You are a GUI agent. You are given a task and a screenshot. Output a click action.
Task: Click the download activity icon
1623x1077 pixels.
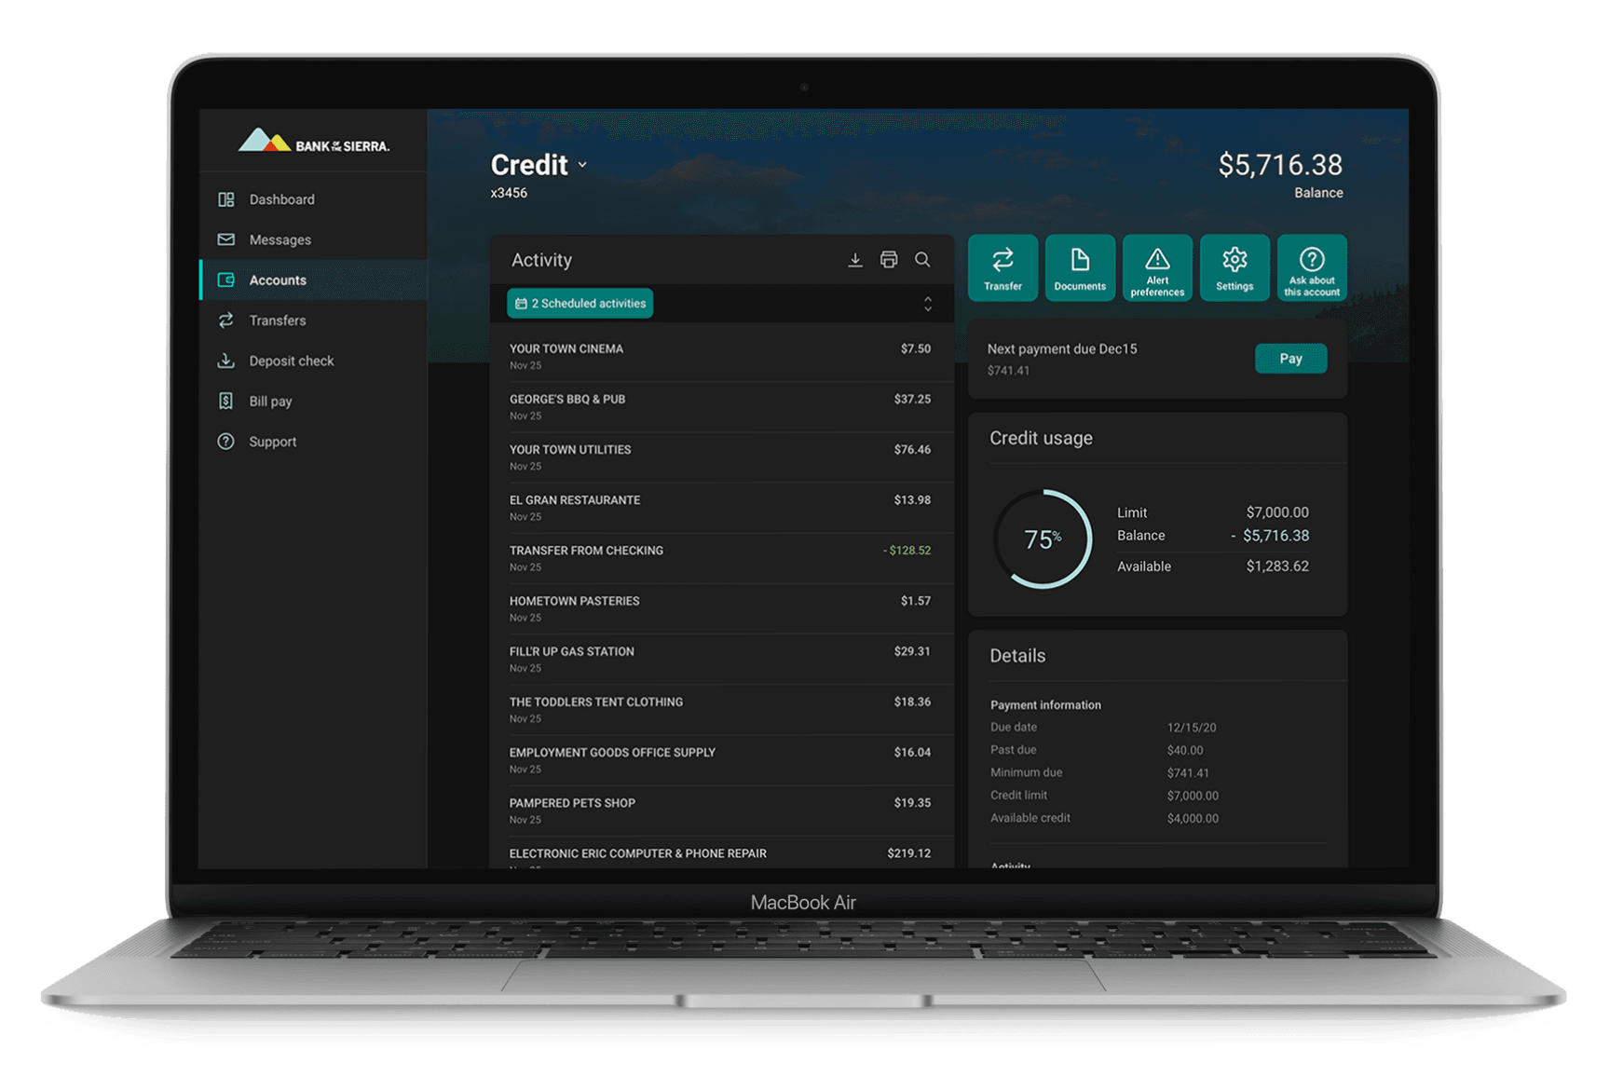click(x=854, y=260)
